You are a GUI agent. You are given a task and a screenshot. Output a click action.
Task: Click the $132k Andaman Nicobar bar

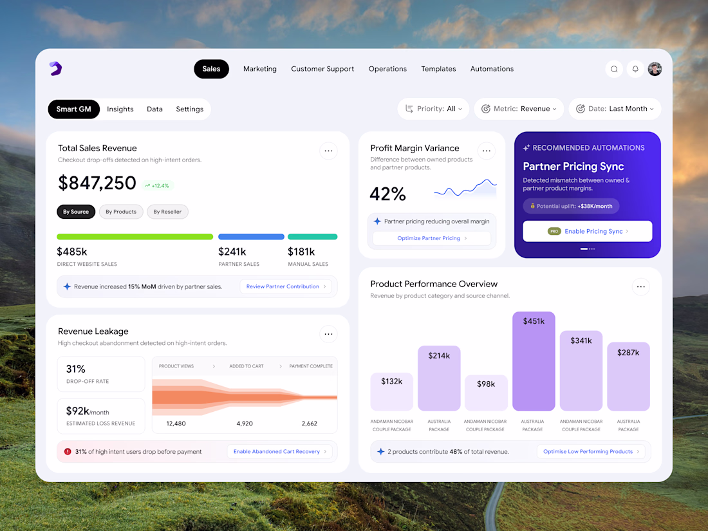click(x=392, y=391)
